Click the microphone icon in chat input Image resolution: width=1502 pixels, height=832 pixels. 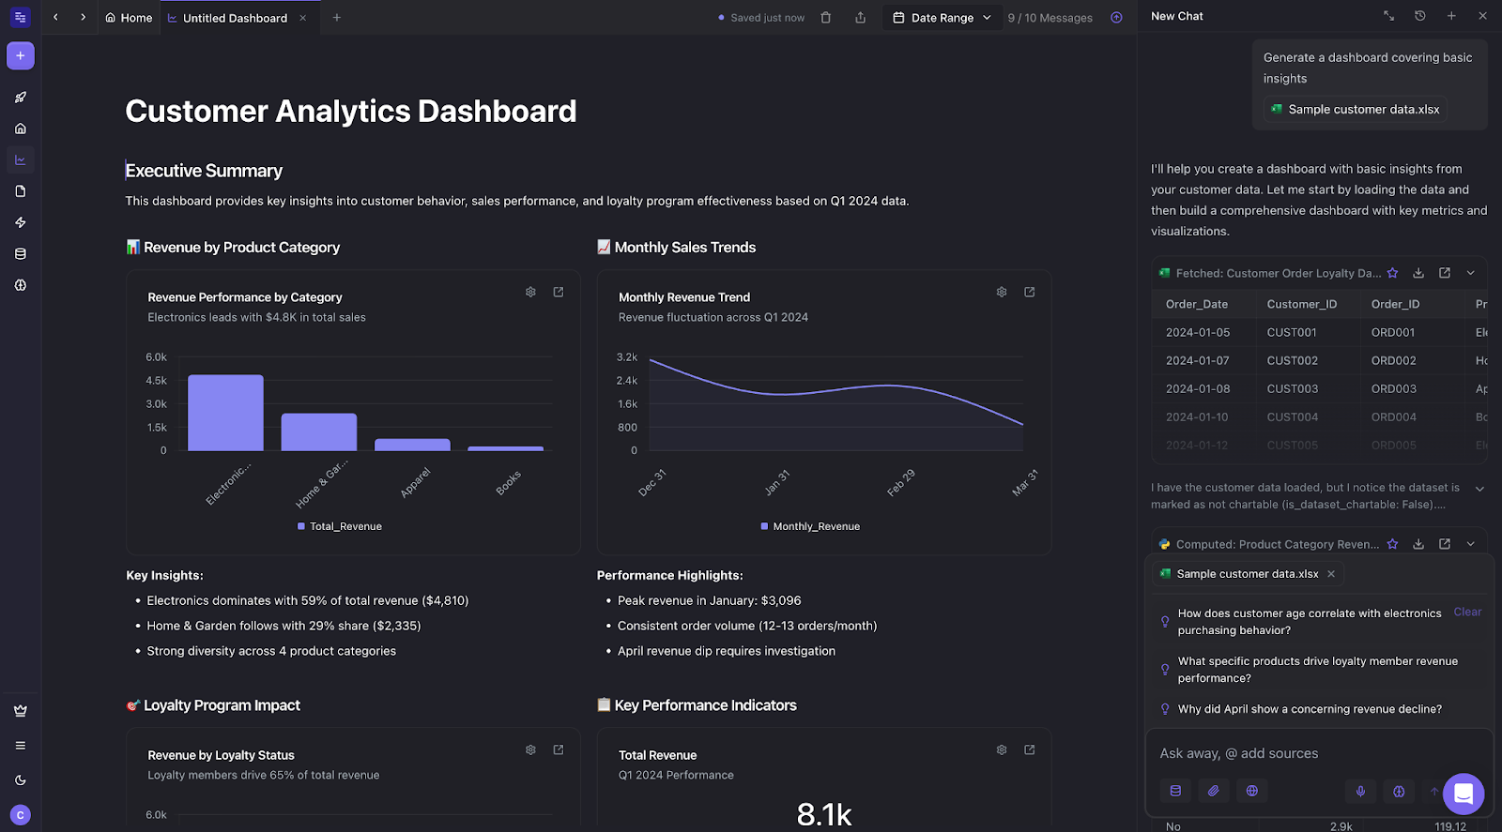tap(1360, 791)
